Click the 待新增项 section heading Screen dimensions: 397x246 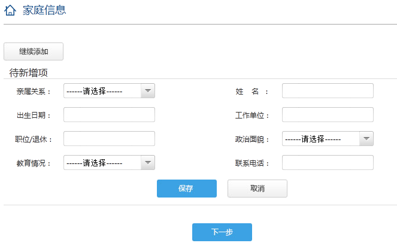coord(28,72)
